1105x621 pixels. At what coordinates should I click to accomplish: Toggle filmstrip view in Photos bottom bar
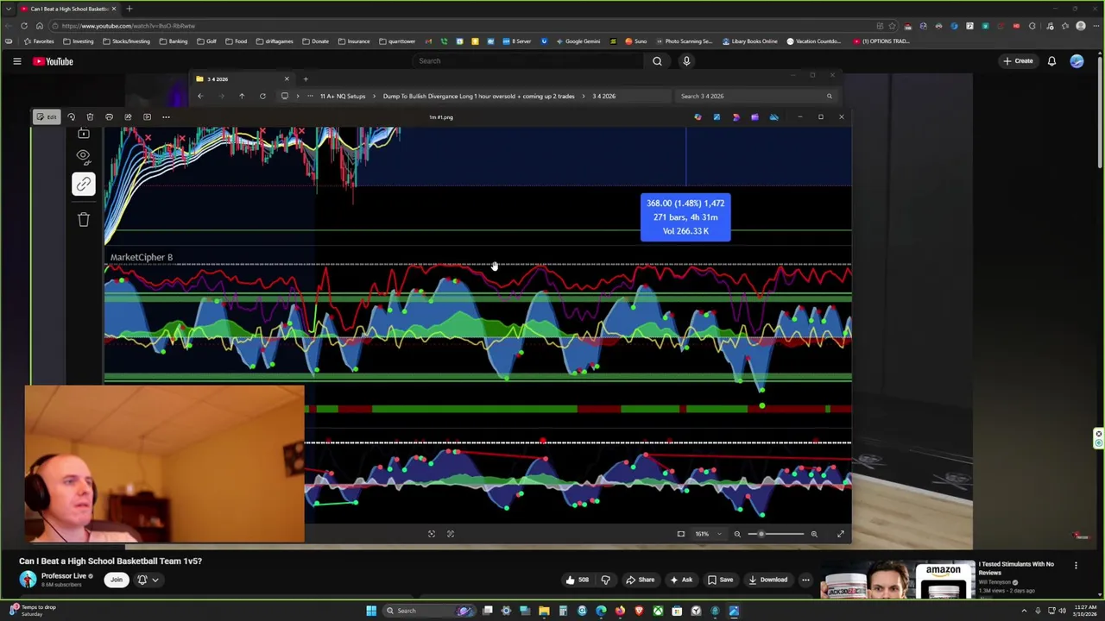tap(680, 534)
